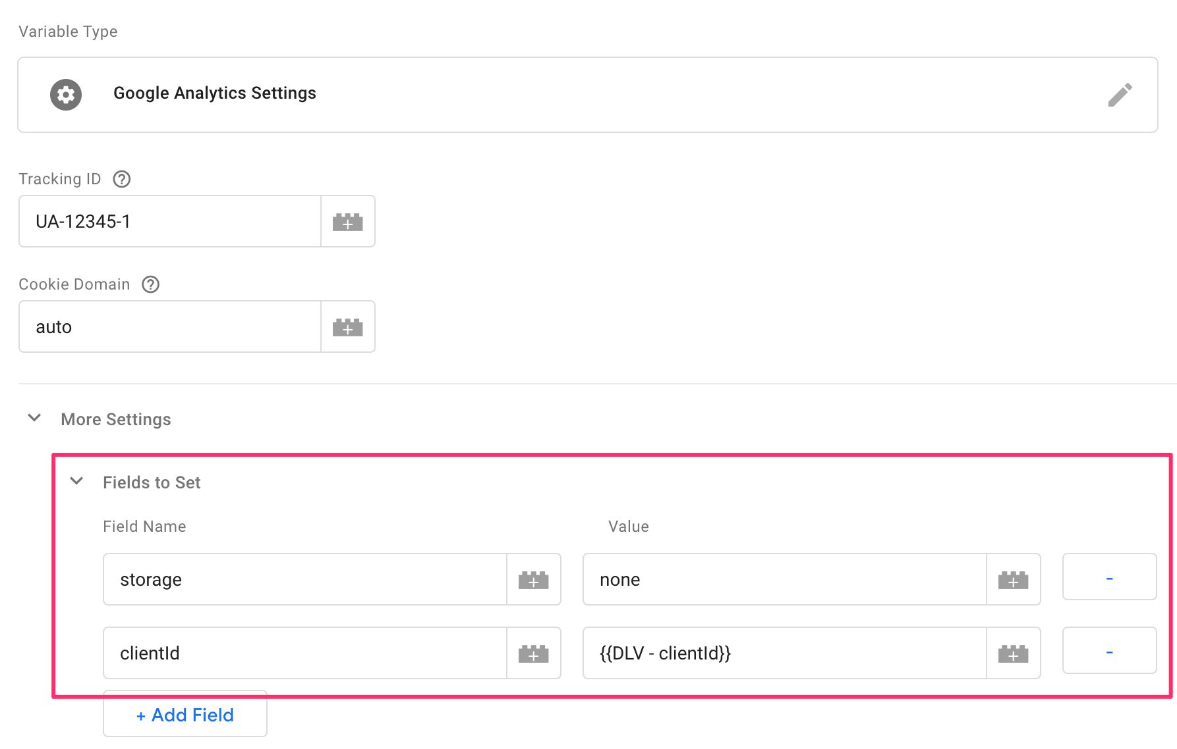Click the Google Analytics Settings gear icon

tap(66, 95)
